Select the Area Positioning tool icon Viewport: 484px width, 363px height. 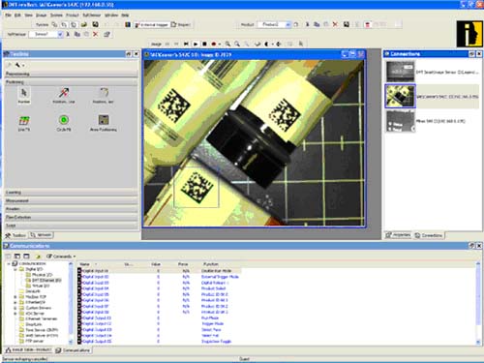pyautogui.click(x=104, y=120)
